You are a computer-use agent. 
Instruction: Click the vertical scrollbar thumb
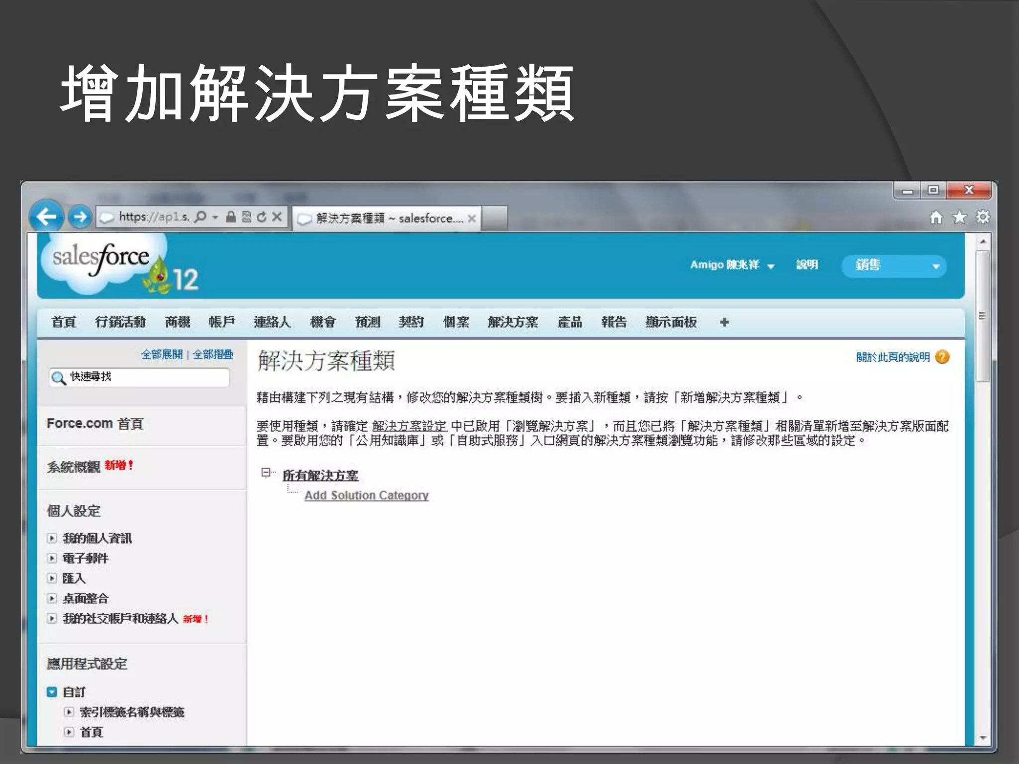(x=983, y=316)
